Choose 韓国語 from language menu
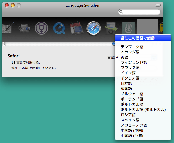 [143, 89]
